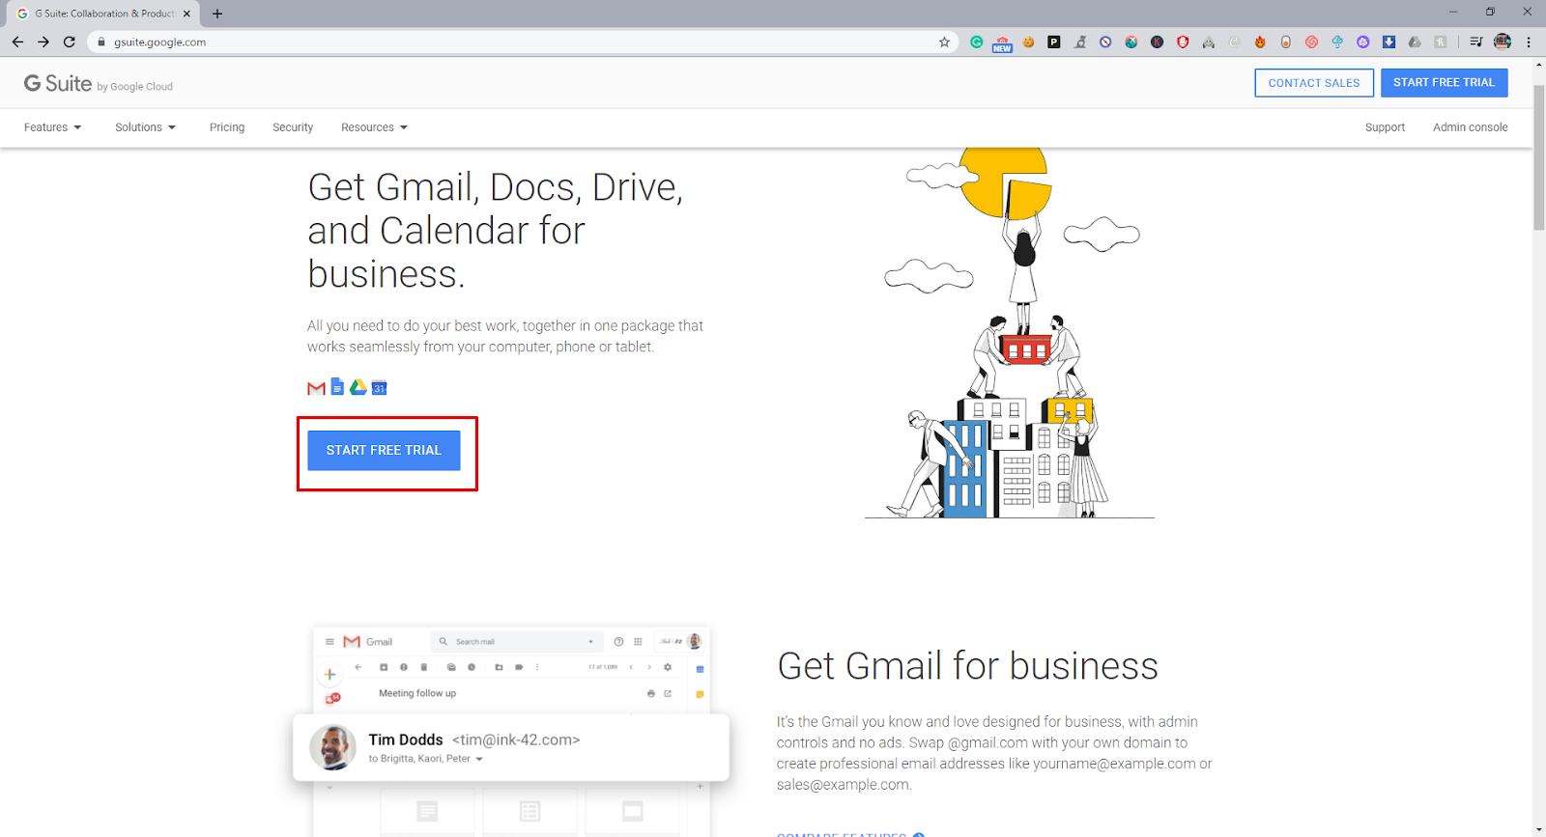This screenshot has width=1546, height=837.
Task: Expand the Resources dropdown menu
Action: coord(374,127)
